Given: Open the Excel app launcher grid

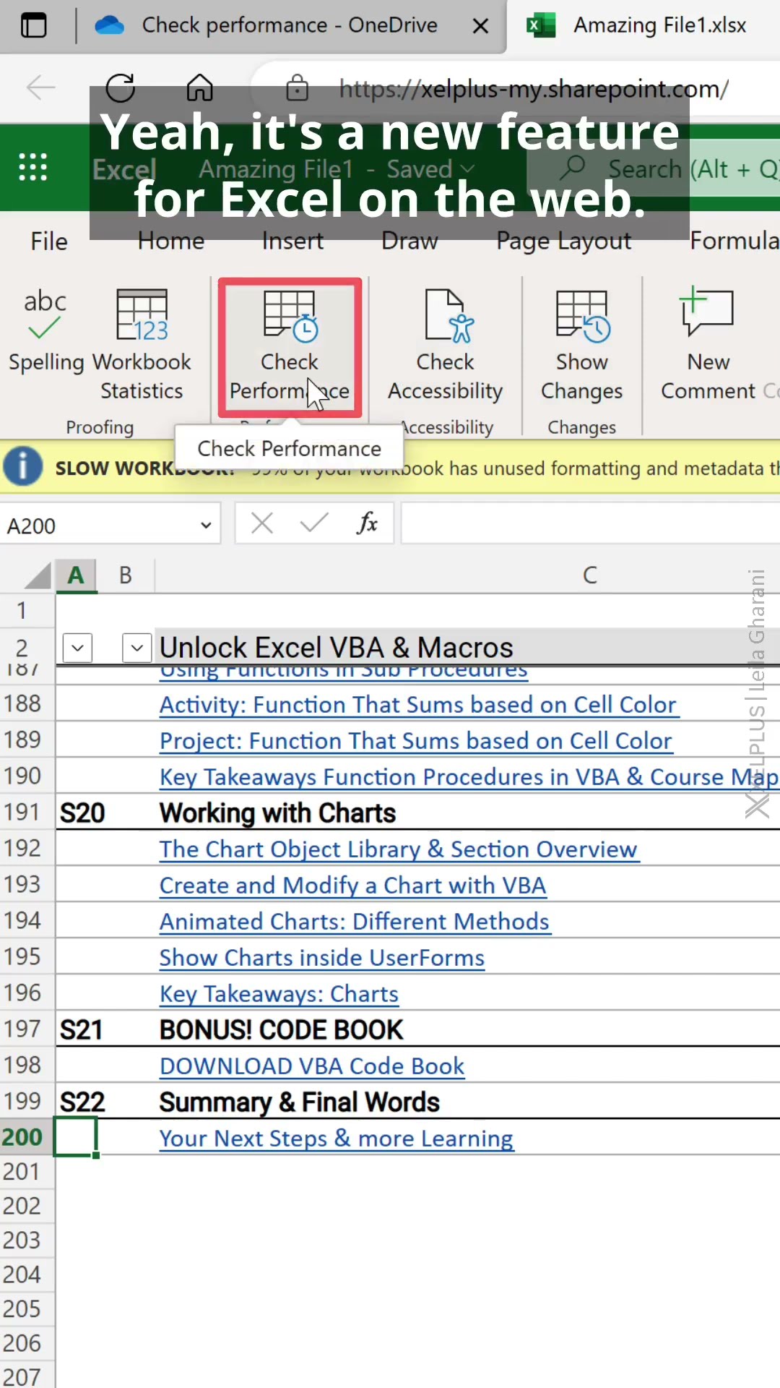Looking at the screenshot, I should 33,168.
